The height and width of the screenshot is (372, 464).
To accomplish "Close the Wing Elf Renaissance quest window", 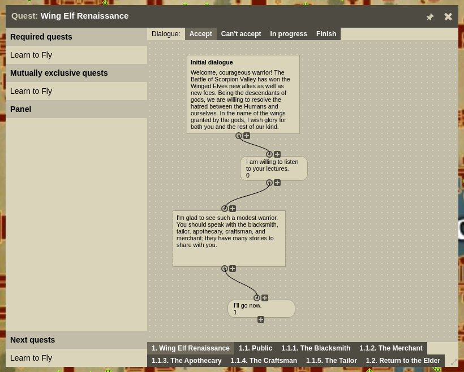I will [448, 17].
